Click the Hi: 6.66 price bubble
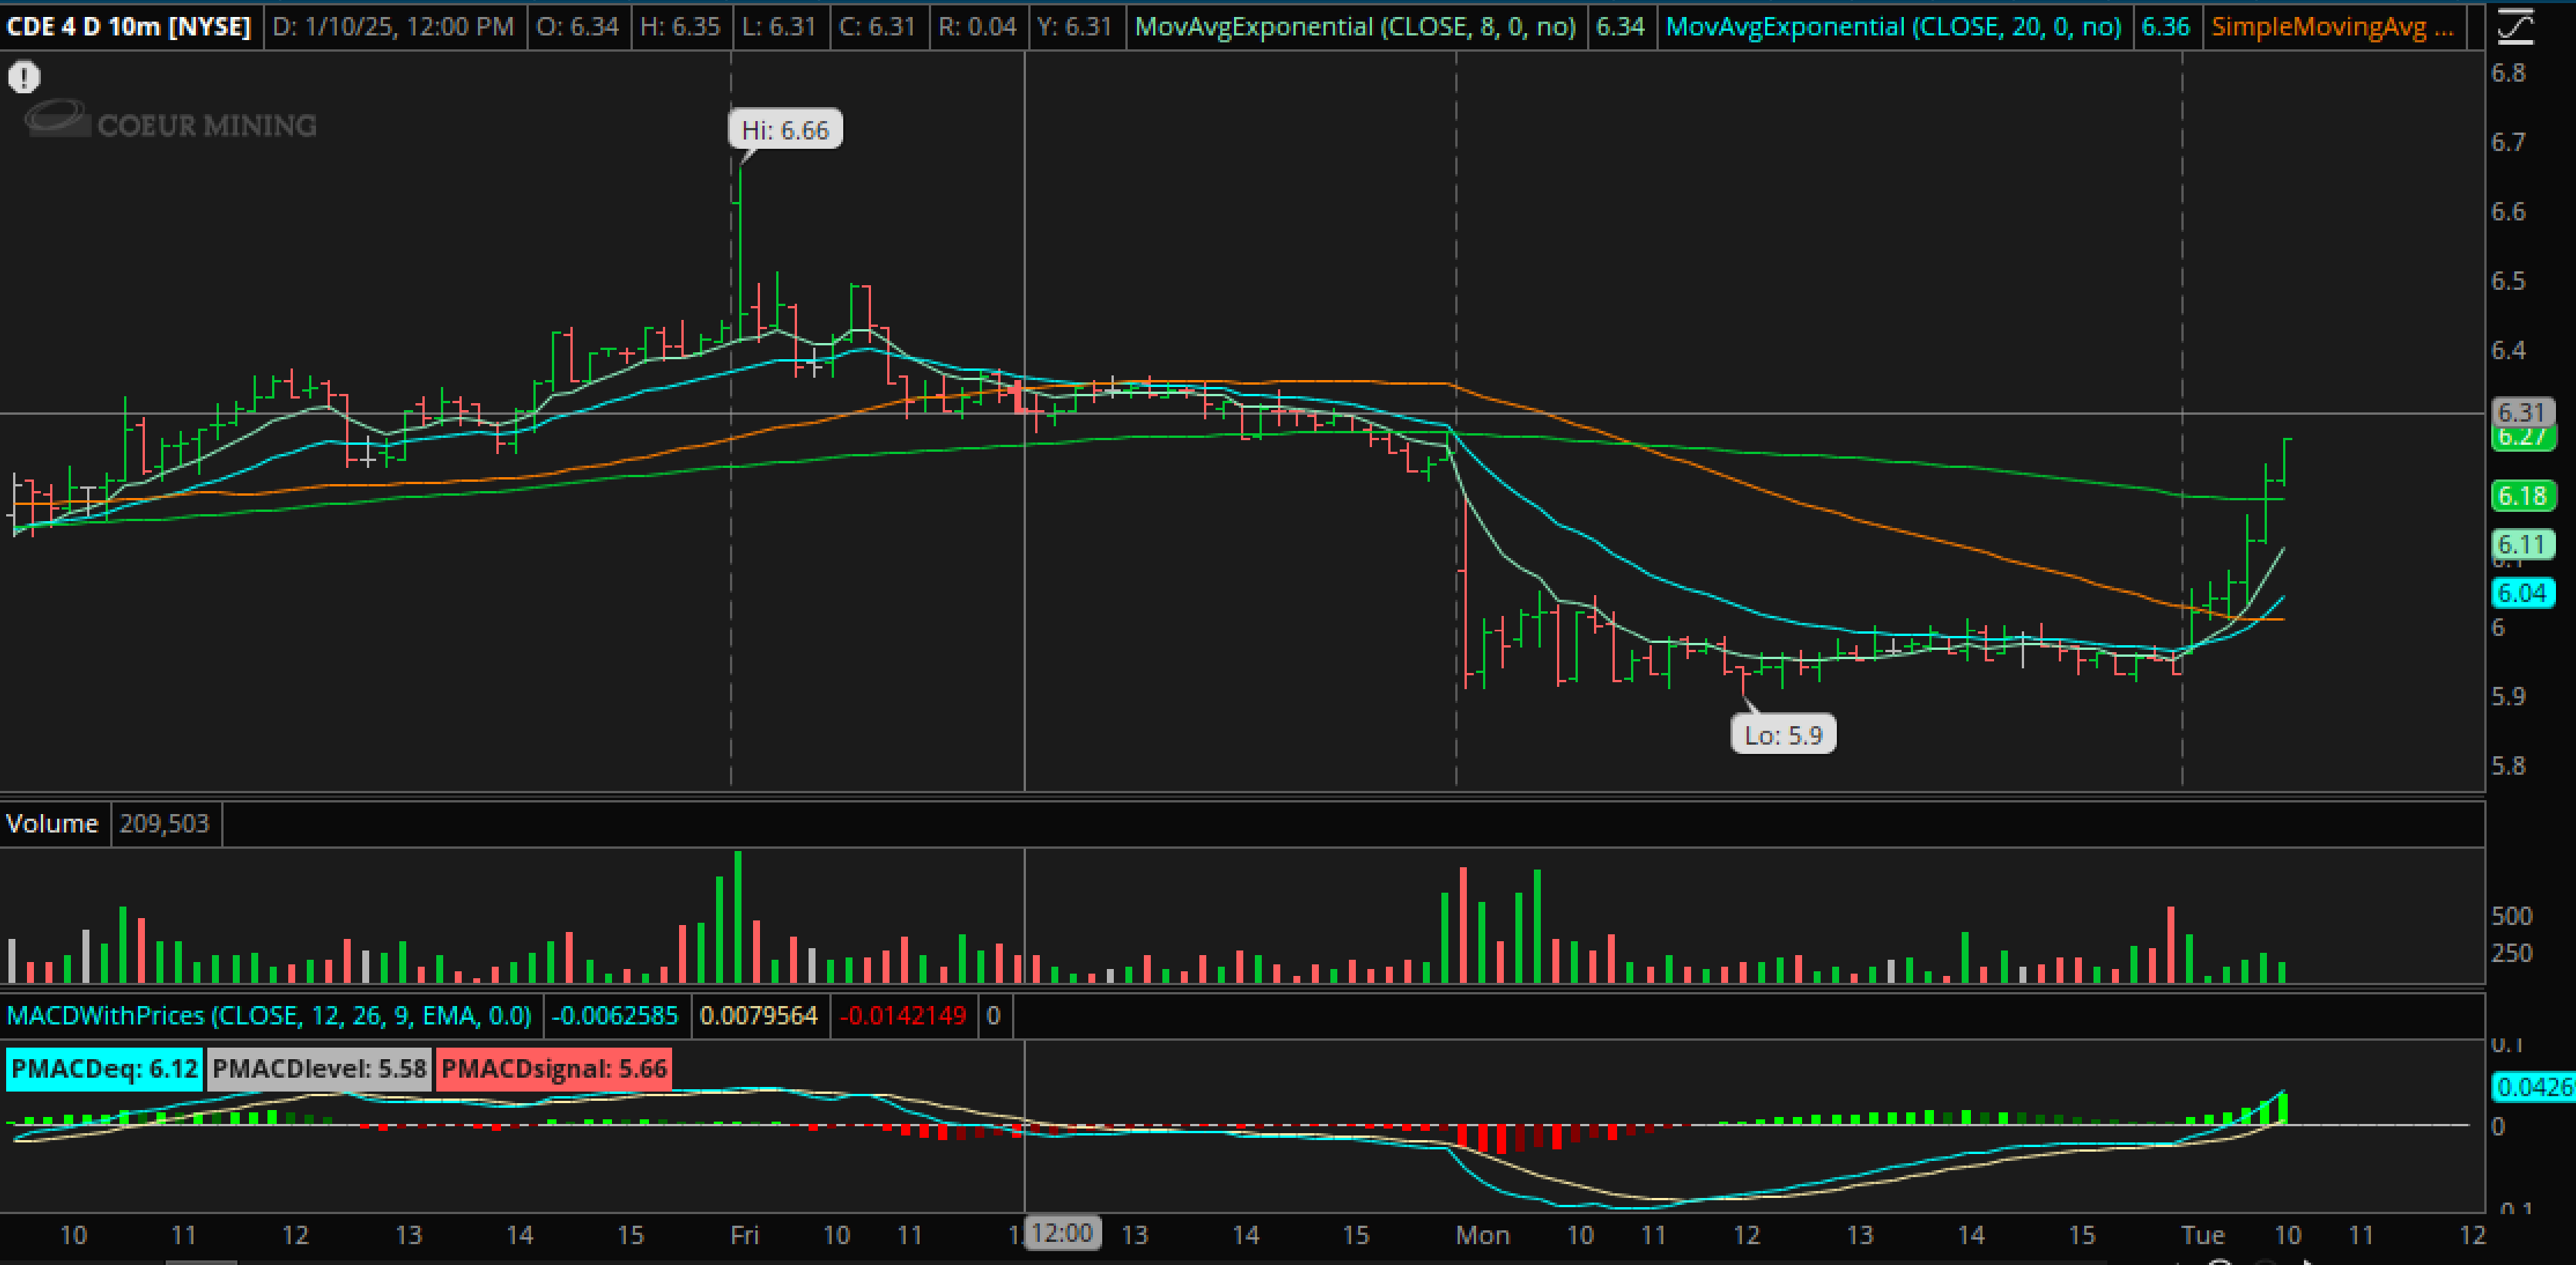Image resolution: width=2576 pixels, height=1265 pixels. [785, 130]
